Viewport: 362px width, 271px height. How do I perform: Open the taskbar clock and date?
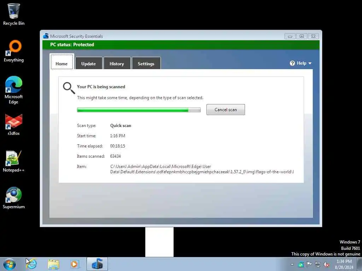pyautogui.click(x=344, y=264)
